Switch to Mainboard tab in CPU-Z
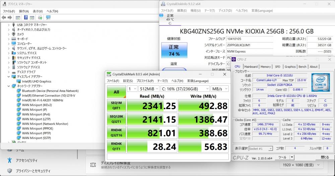Screen dimensions: 335x176 (x=251, y=67)
